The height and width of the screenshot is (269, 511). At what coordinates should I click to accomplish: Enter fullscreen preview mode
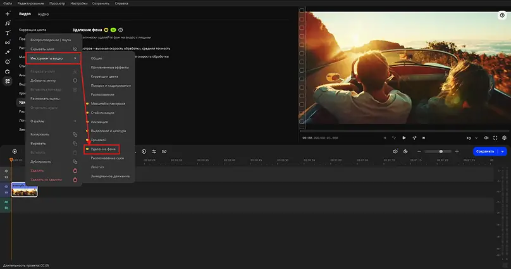[x=495, y=138]
